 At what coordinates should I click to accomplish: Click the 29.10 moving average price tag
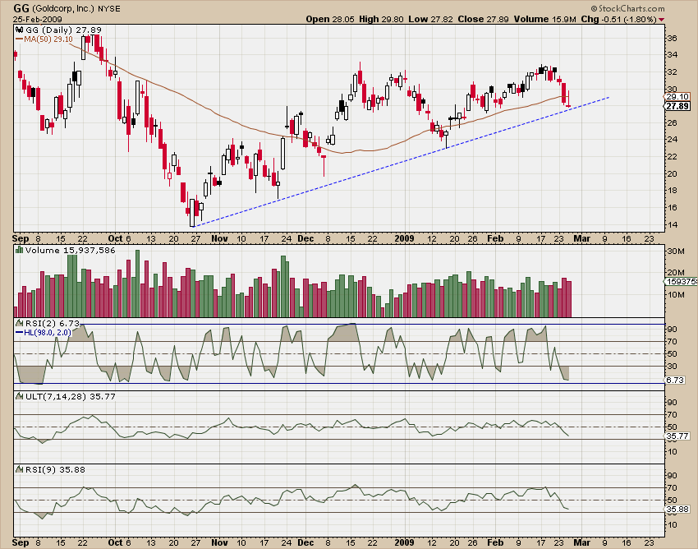click(677, 97)
